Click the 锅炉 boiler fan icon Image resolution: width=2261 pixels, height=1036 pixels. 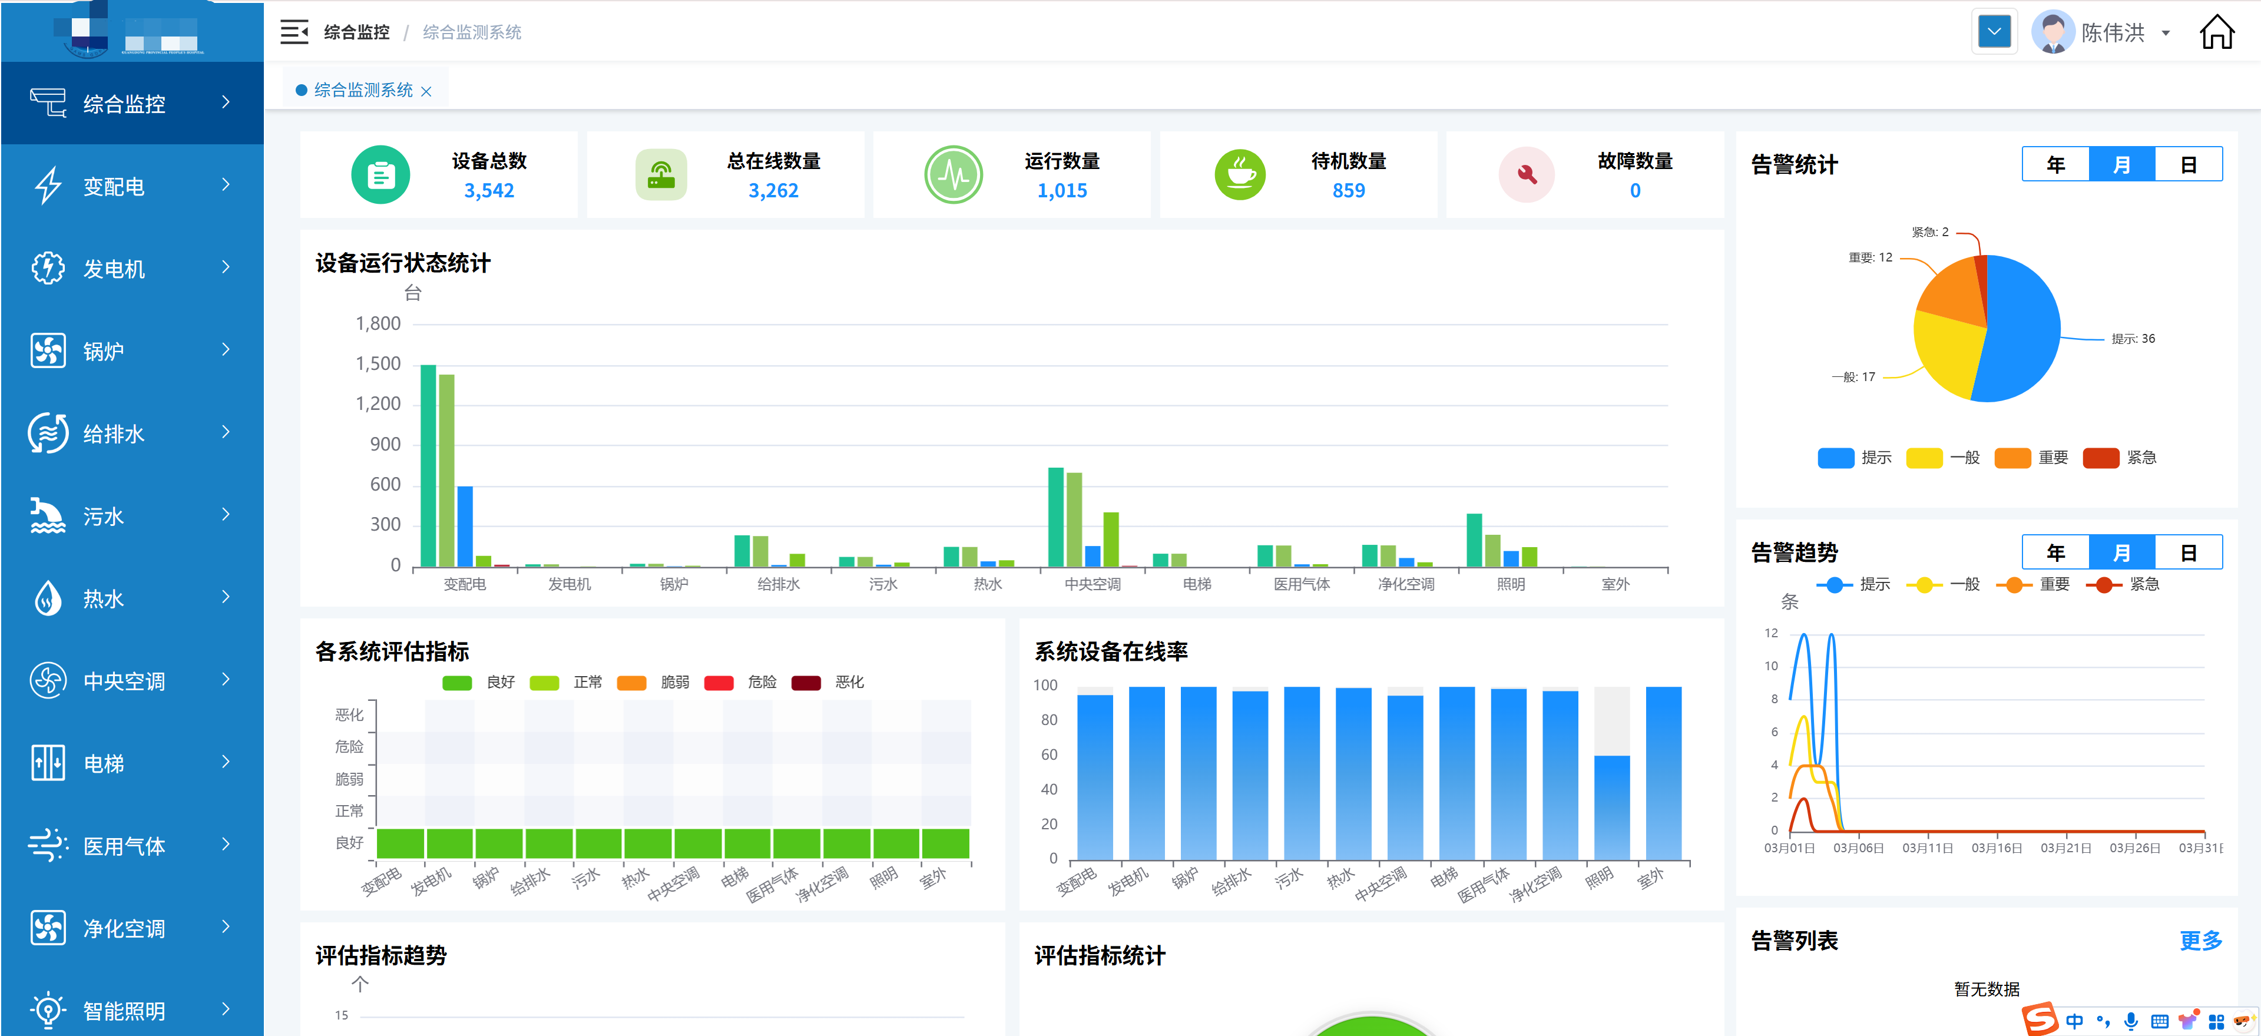coord(48,350)
